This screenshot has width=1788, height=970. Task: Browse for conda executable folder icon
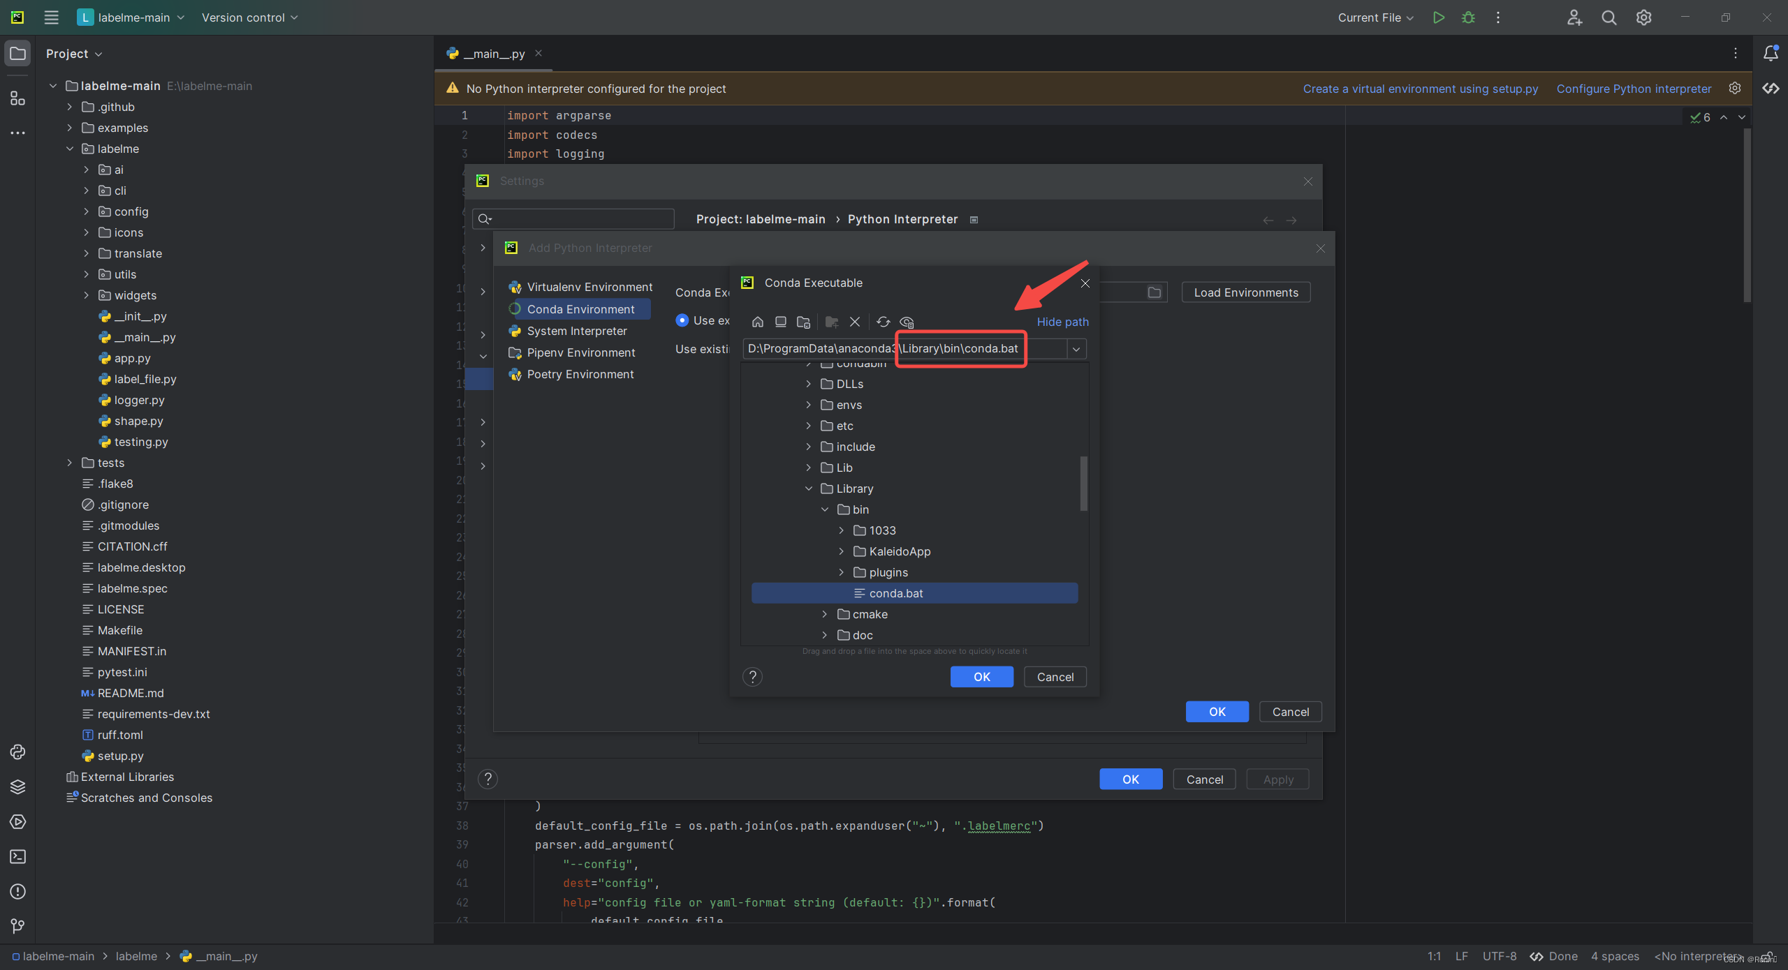[1154, 292]
